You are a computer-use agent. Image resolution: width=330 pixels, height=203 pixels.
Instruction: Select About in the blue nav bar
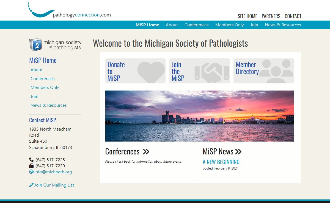(x=172, y=25)
